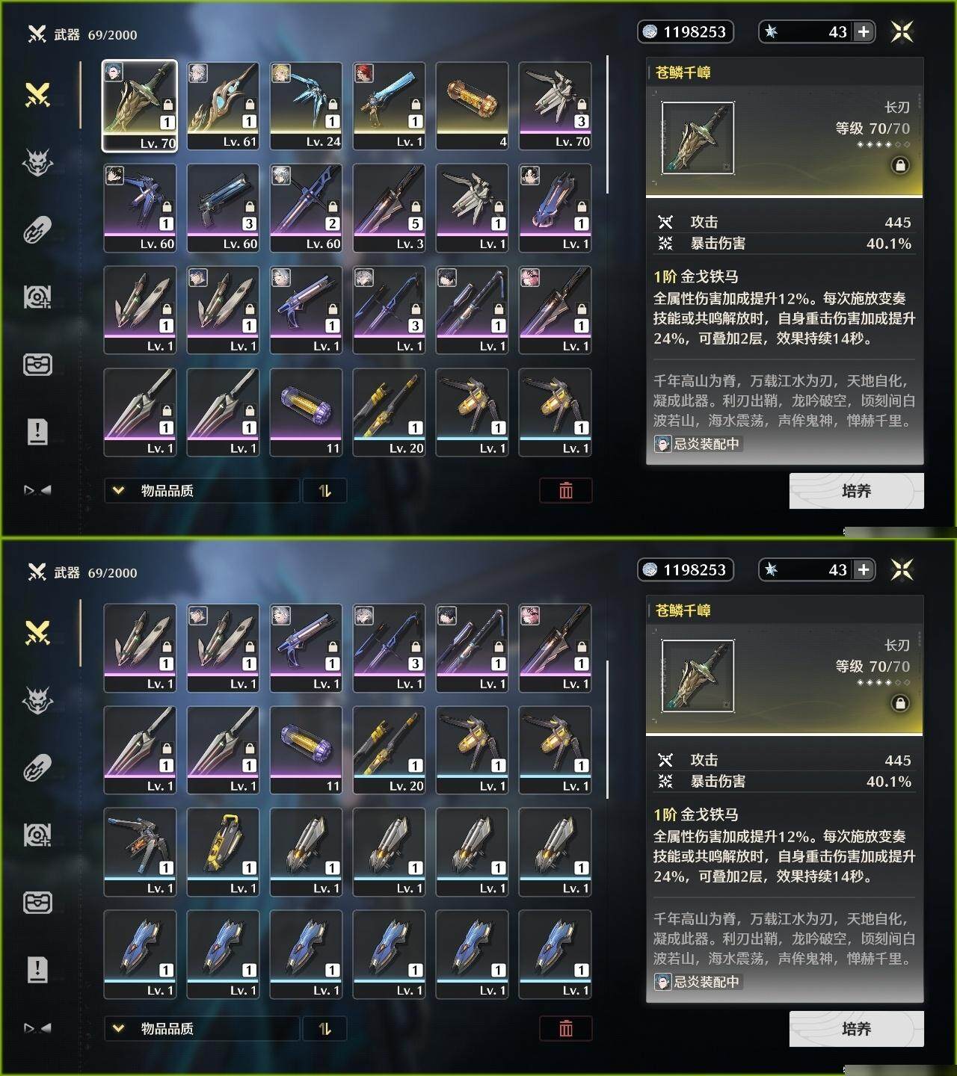This screenshot has width=957, height=1076.
Task: Toggle sort order arrows in top panel
Action: coord(324,490)
